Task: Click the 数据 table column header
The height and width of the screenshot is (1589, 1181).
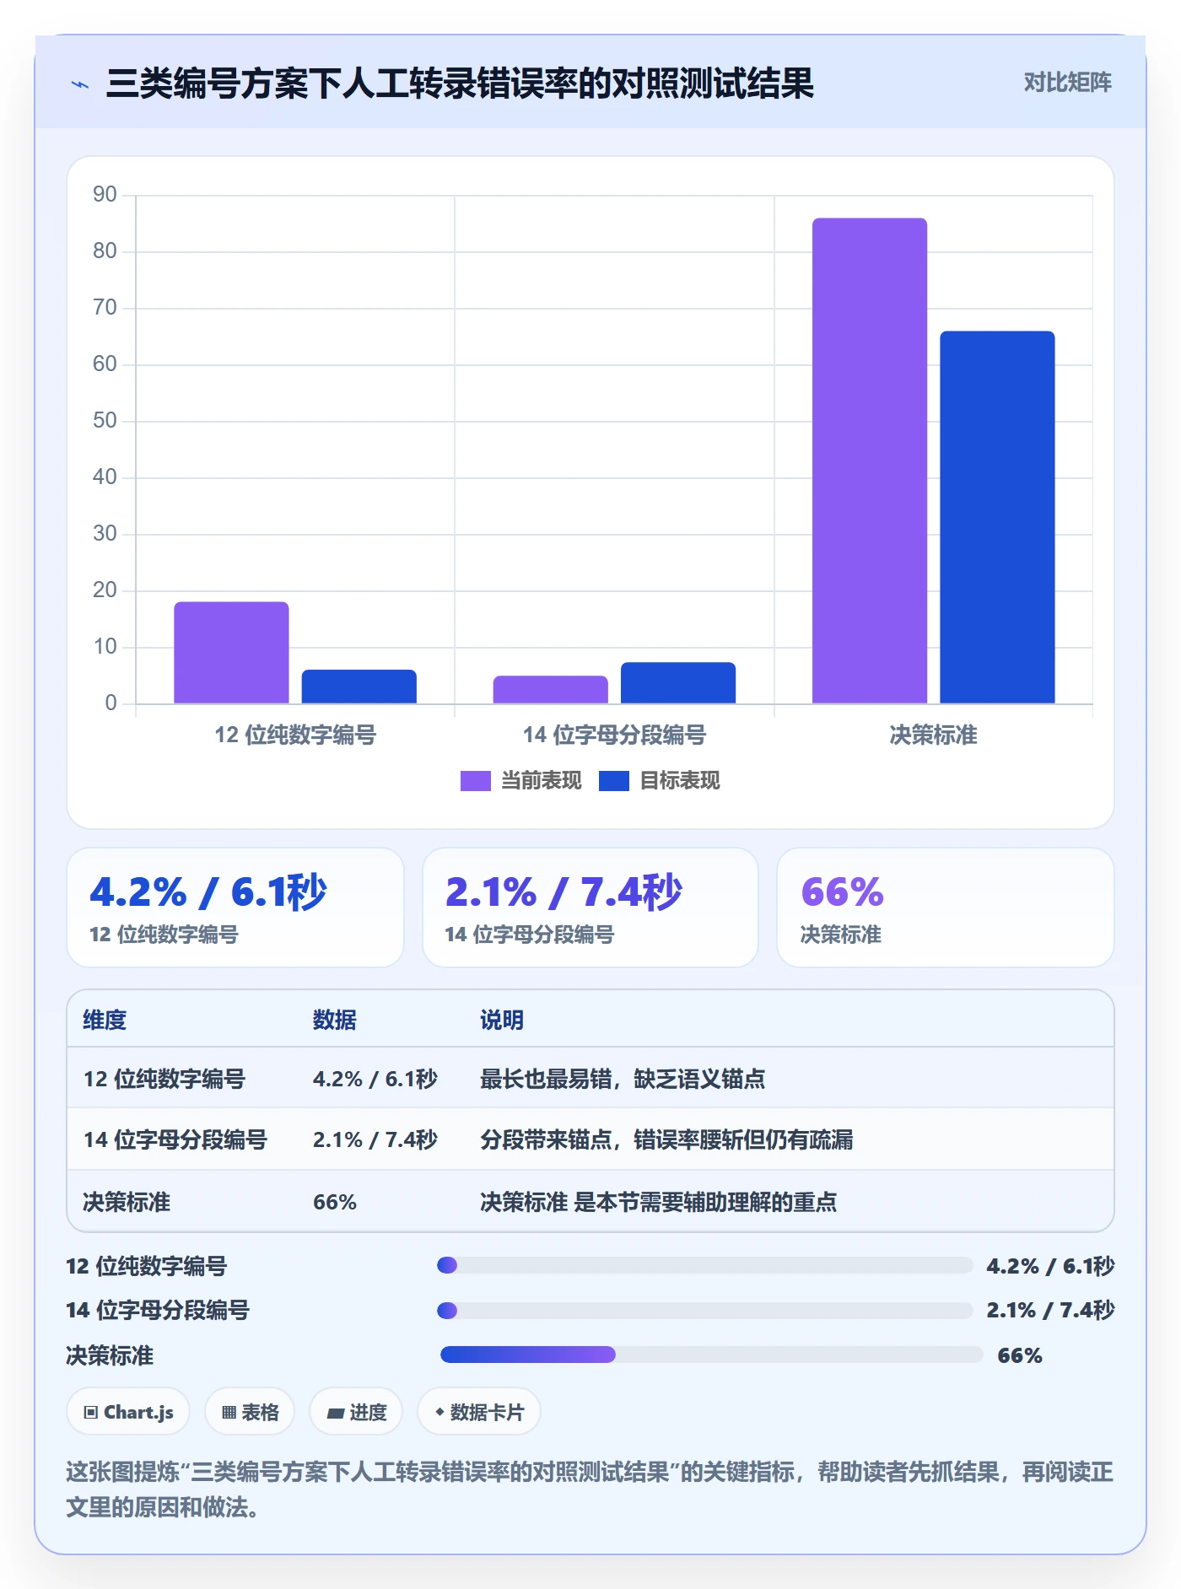Action: [335, 1020]
